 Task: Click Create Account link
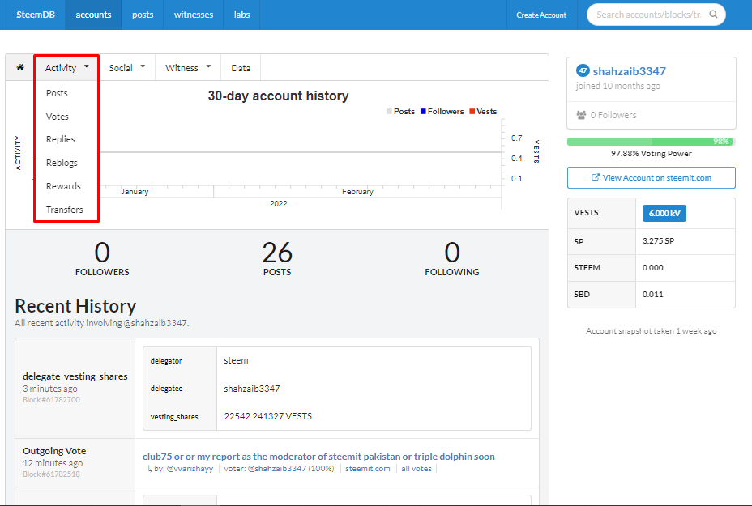(x=541, y=15)
